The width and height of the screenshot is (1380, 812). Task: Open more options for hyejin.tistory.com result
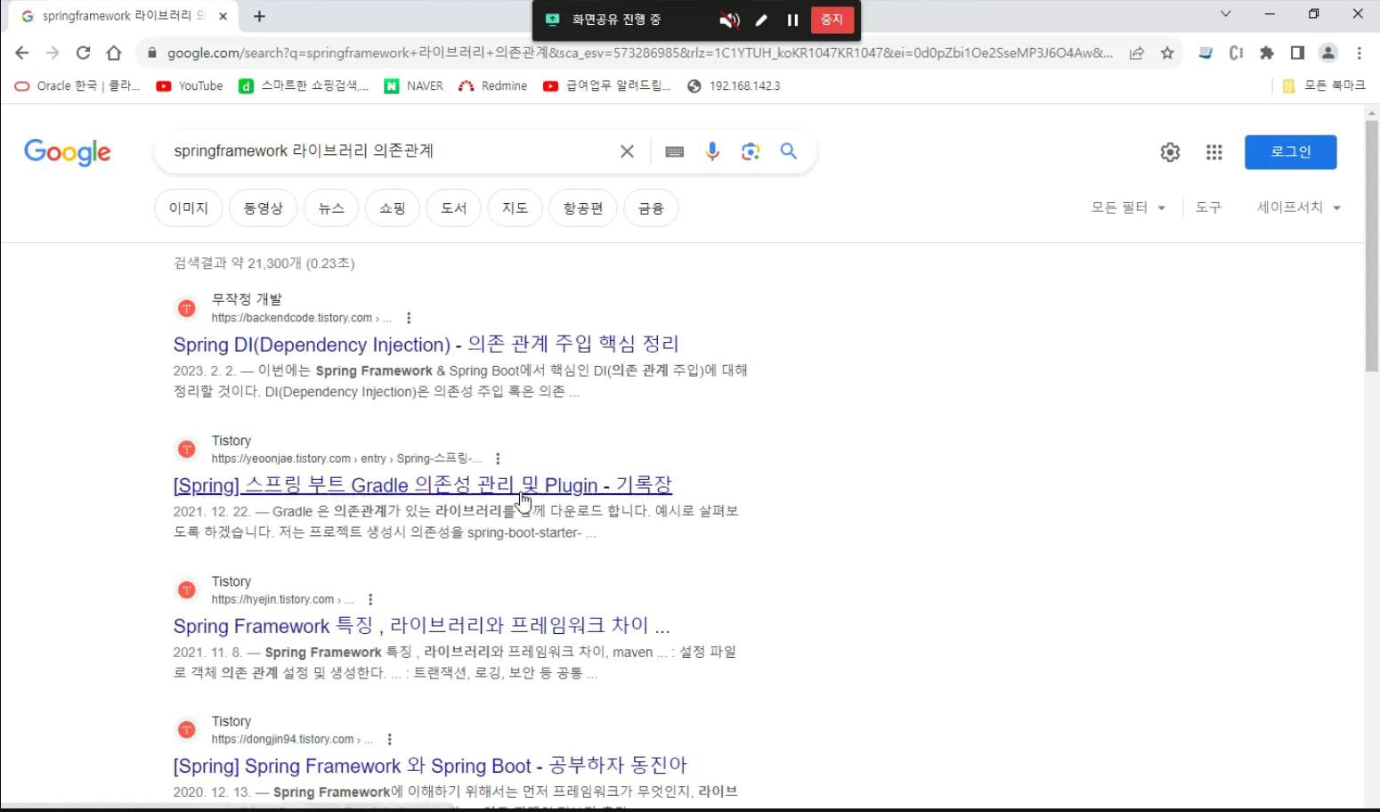(370, 599)
